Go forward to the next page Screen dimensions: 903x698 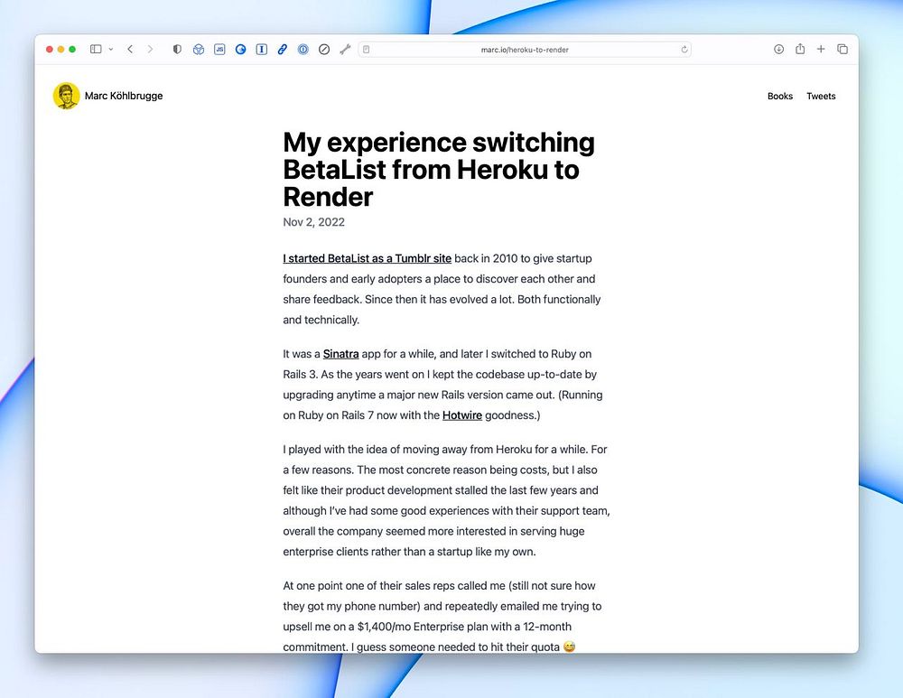click(x=150, y=50)
